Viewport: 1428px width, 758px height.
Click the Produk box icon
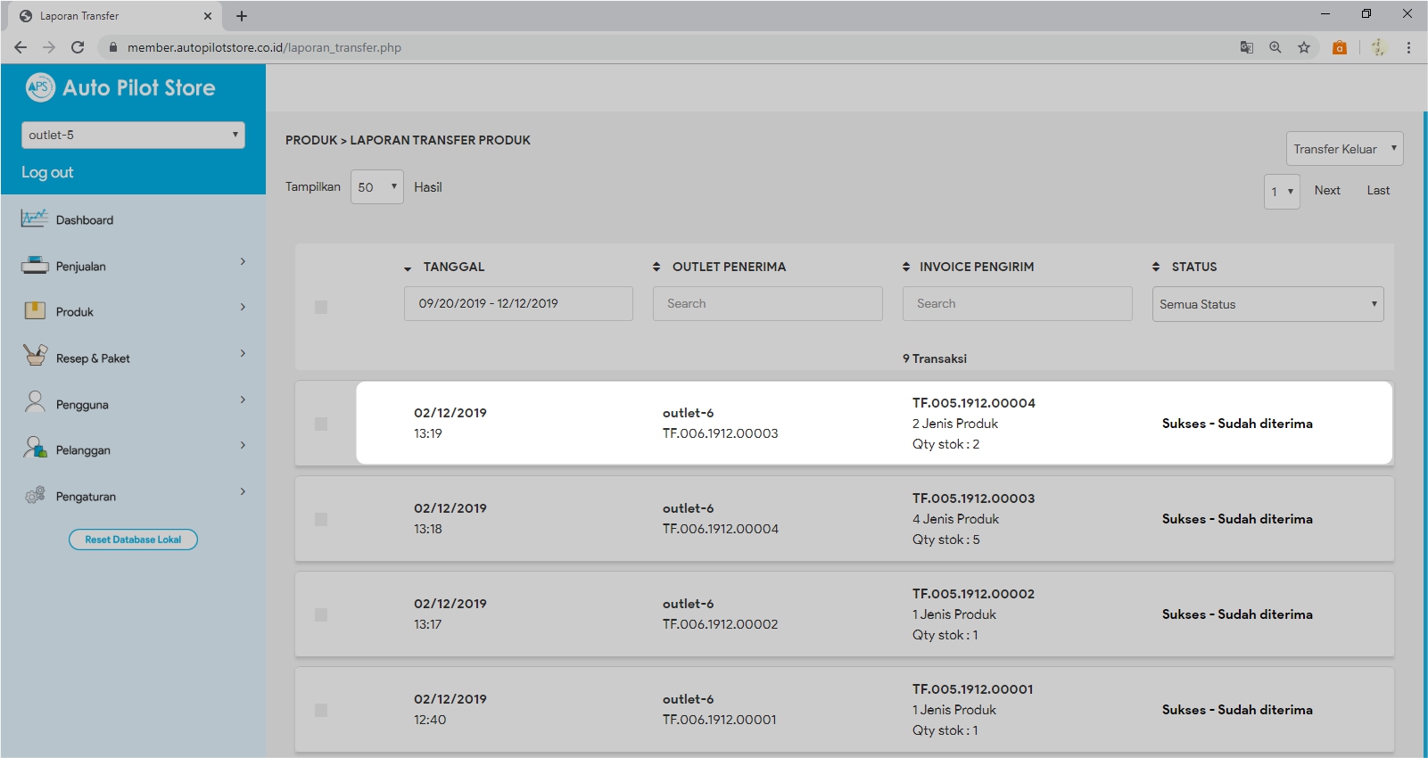coord(34,310)
